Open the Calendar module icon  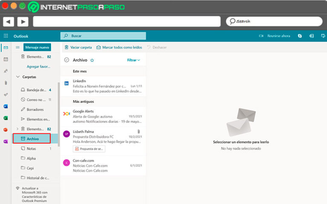(x=6, y=59)
